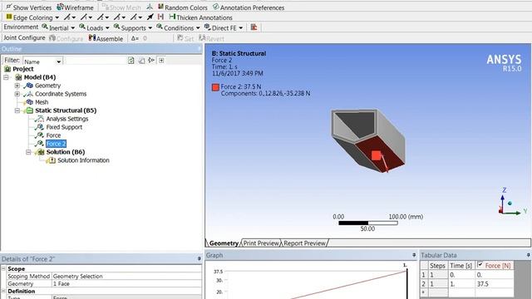Collapse the Static Structural (B5) node
The image size is (532, 299).
17,110
